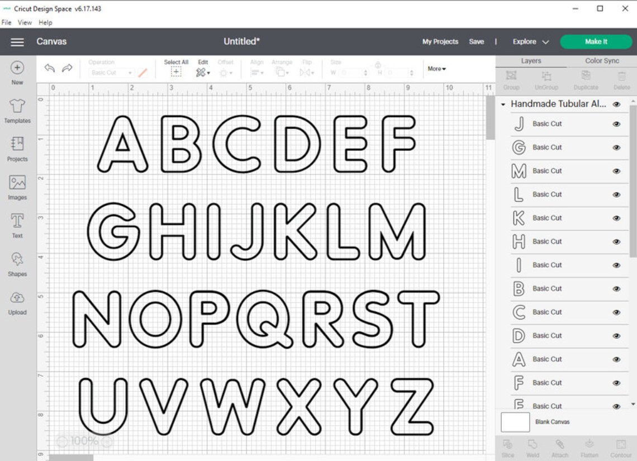Open the View menu
This screenshot has width=637, height=461.
click(25, 22)
